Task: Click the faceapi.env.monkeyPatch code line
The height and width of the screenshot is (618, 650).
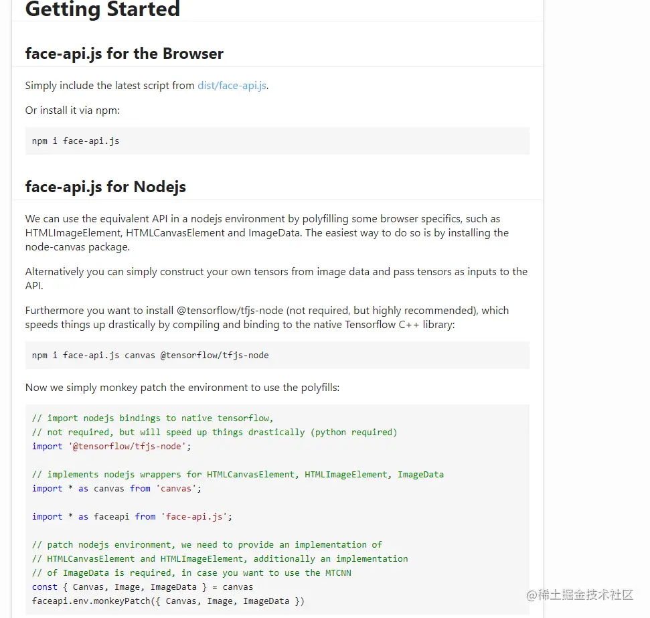Action: point(168,601)
